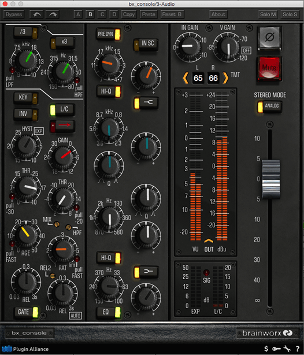Toggle the KEY switch
Viewport: 304px width, 355px height.
click(x=25, y=98)
